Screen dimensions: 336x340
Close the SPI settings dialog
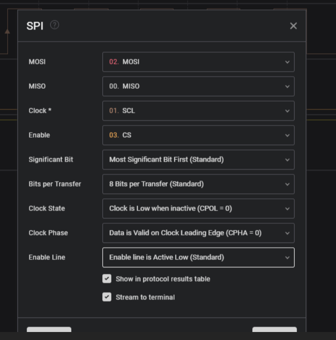tap(293, 26)
